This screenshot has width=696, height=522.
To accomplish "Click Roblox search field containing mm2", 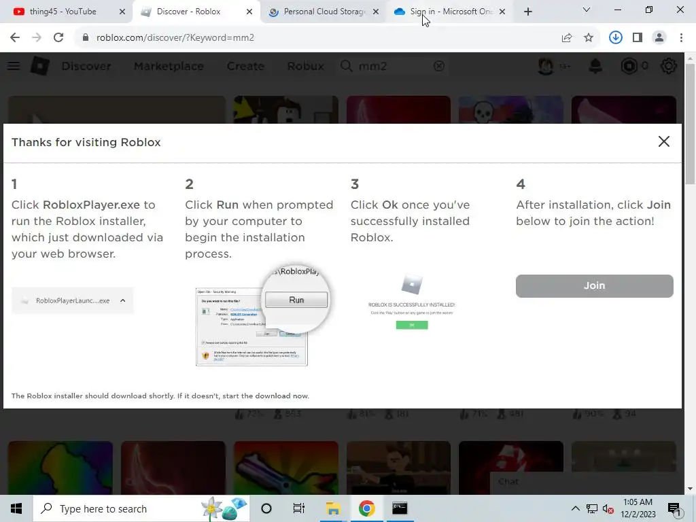I will [393, 66].
